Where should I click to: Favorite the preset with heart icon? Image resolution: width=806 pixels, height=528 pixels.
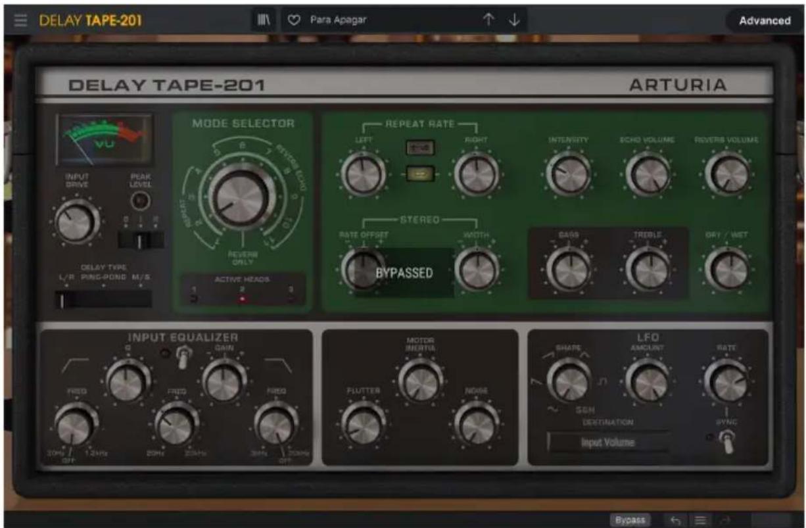295,20
